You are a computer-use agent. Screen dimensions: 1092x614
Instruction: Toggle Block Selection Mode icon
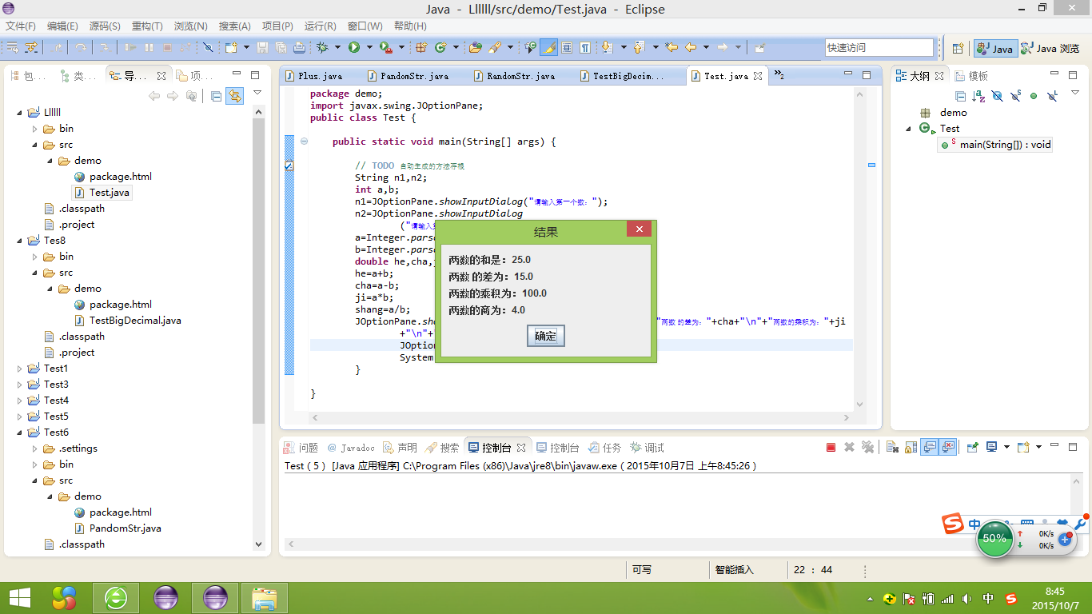[x=567, y=47]
